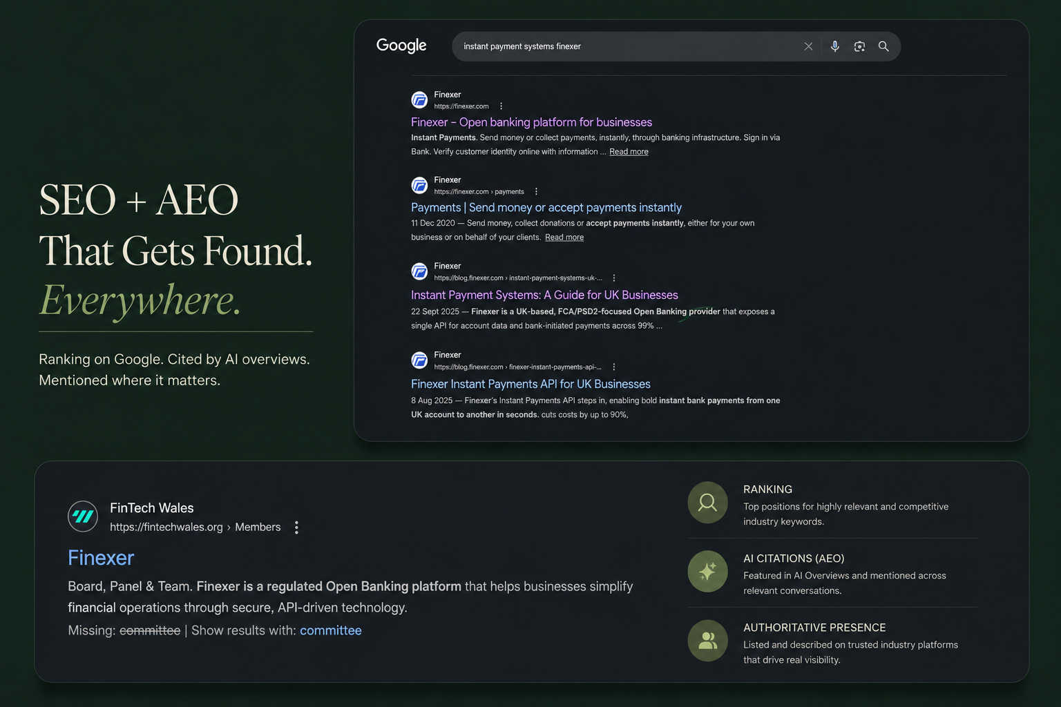The height and width of the screenshot is (707, 1061).
Task: Open 'Finexer Instant Payments API for UK Businesses'
Action: [x=530, y=384]
